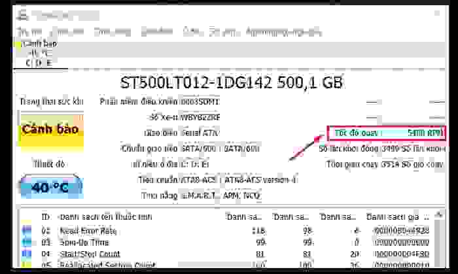Open the Giao diện menu
The image size is (458, 274).
click(156, 32)
